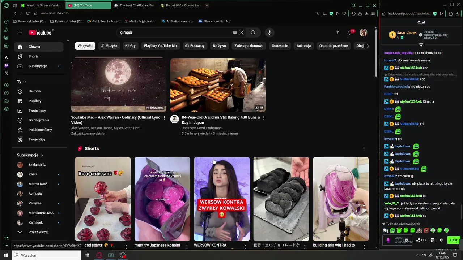Select the Wszystko filter chip

click(x=85, y=46)
